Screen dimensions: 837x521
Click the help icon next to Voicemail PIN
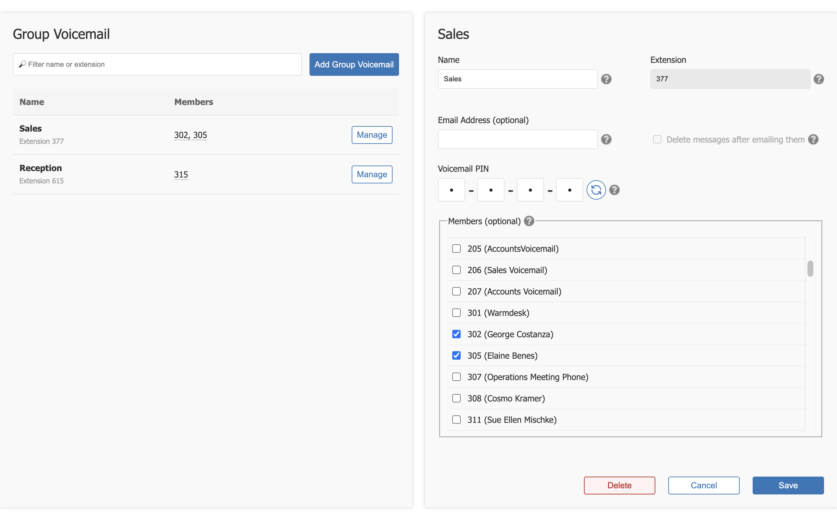tap(614, 190)
